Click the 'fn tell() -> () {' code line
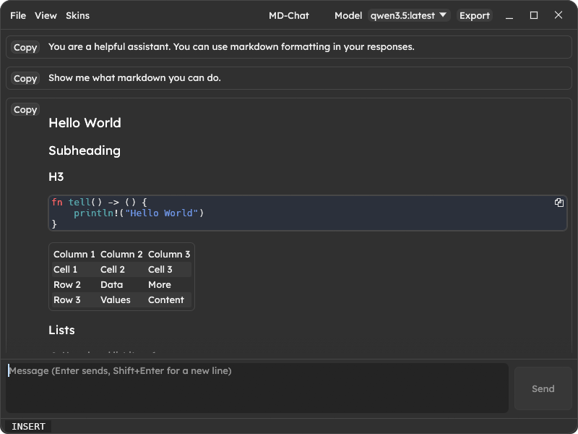 [x=100, y=203]
